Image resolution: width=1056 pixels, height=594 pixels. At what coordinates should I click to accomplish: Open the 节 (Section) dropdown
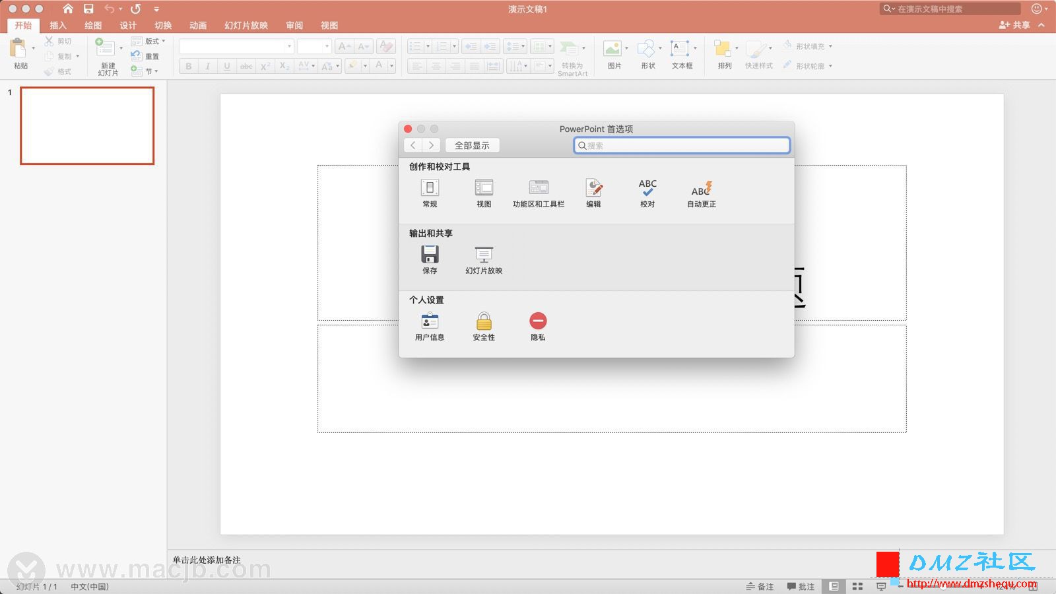(145, 71)
